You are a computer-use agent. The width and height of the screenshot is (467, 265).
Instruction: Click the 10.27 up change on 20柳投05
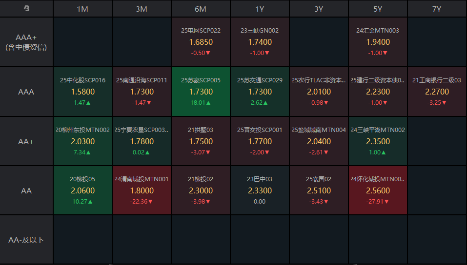click(x=82, y=201)
